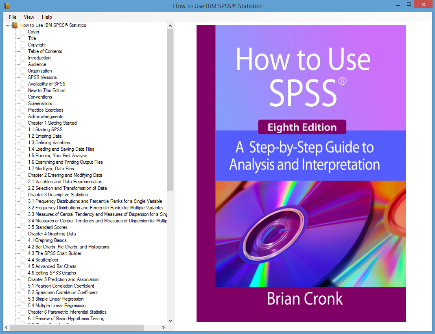Open Availability of SPSS section

47,84
